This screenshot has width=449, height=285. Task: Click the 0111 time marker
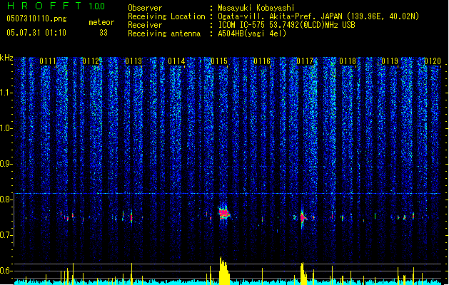tap(48, 62)
